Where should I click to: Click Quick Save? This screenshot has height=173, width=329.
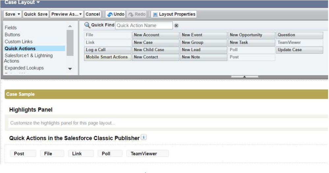click(x=36, y=14)
